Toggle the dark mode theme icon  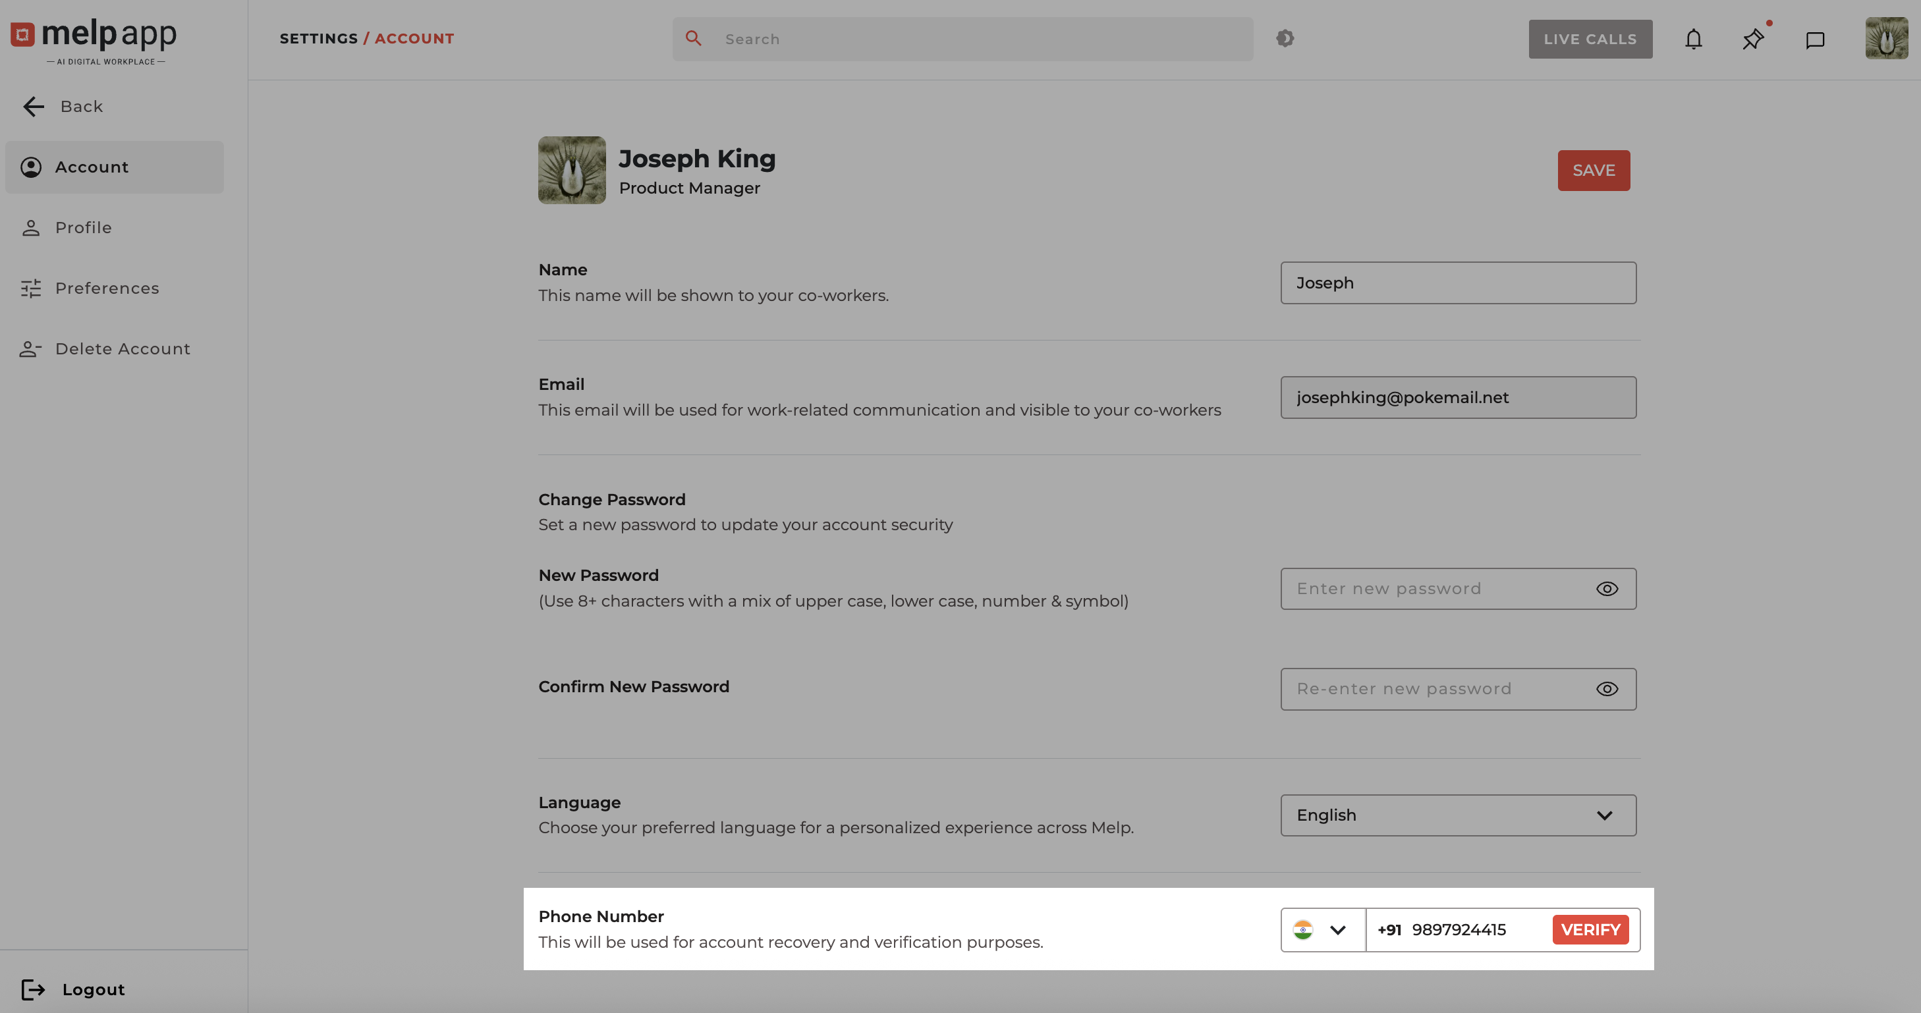coord(1284,38)
